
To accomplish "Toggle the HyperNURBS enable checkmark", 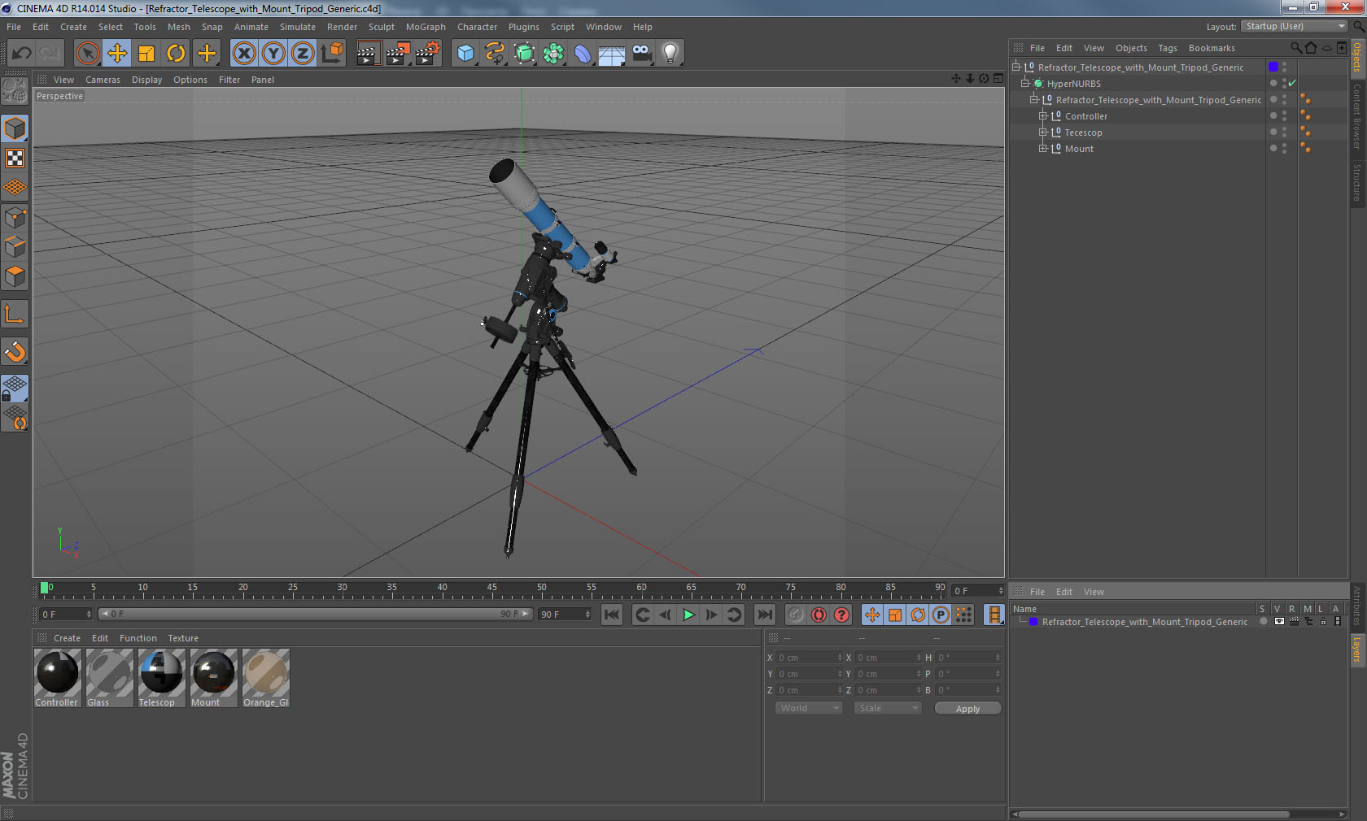I will [x=1292, y=83].
